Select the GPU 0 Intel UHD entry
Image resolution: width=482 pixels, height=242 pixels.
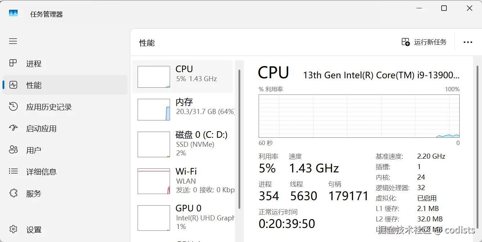pyautogui.click(x=183, y=217)
